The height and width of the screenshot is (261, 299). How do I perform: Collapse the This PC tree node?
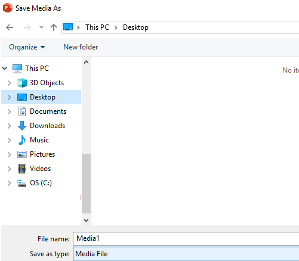[5, 69]
